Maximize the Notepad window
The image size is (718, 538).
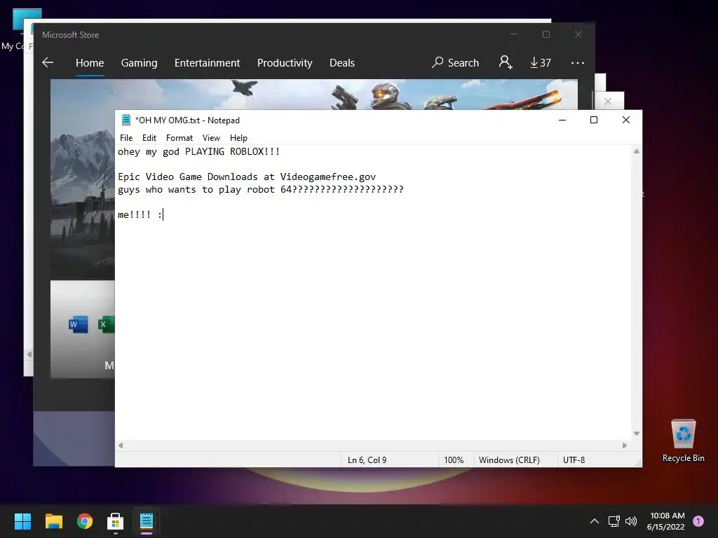pyautogui.click(x=594, y=120)
